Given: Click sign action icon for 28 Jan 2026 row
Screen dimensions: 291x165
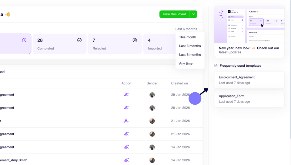Looking at the screenshot, I should 126,108.
